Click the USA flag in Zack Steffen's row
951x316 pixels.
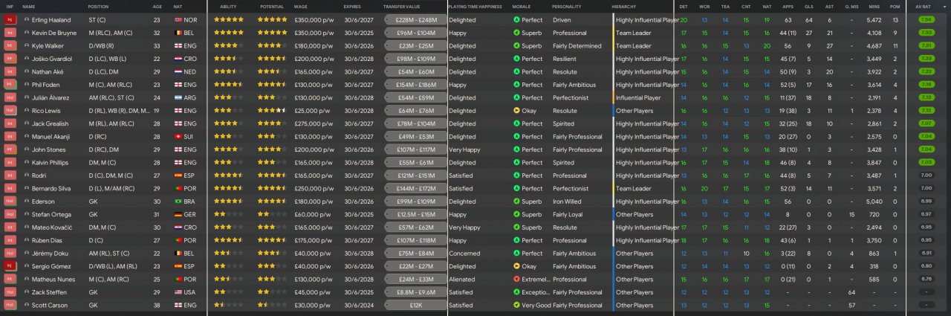click(177, 292)
